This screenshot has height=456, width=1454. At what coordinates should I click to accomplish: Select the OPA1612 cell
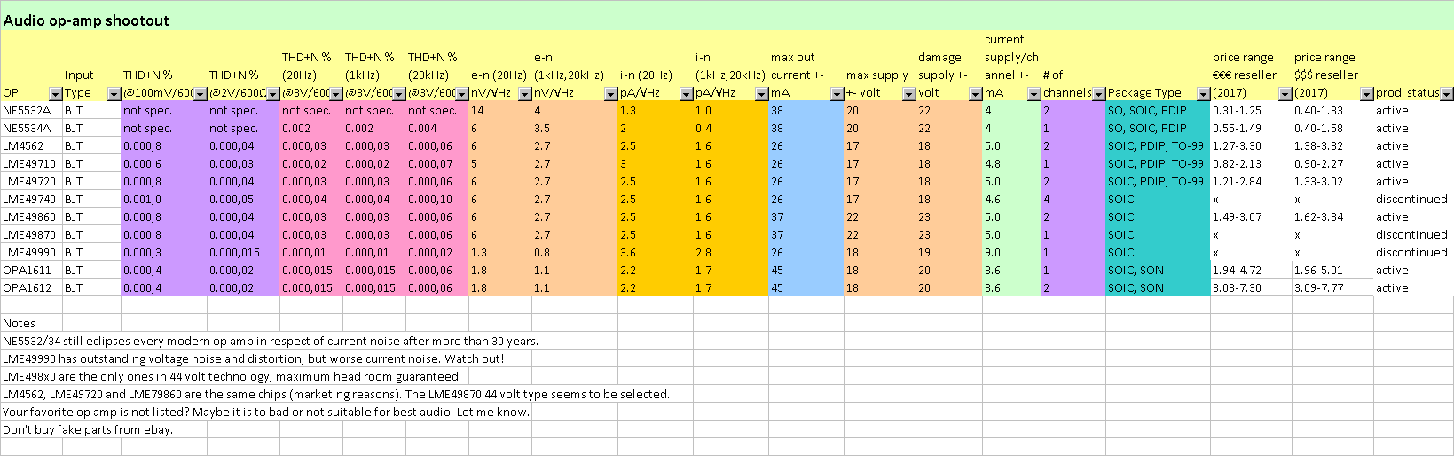(31, 288)
